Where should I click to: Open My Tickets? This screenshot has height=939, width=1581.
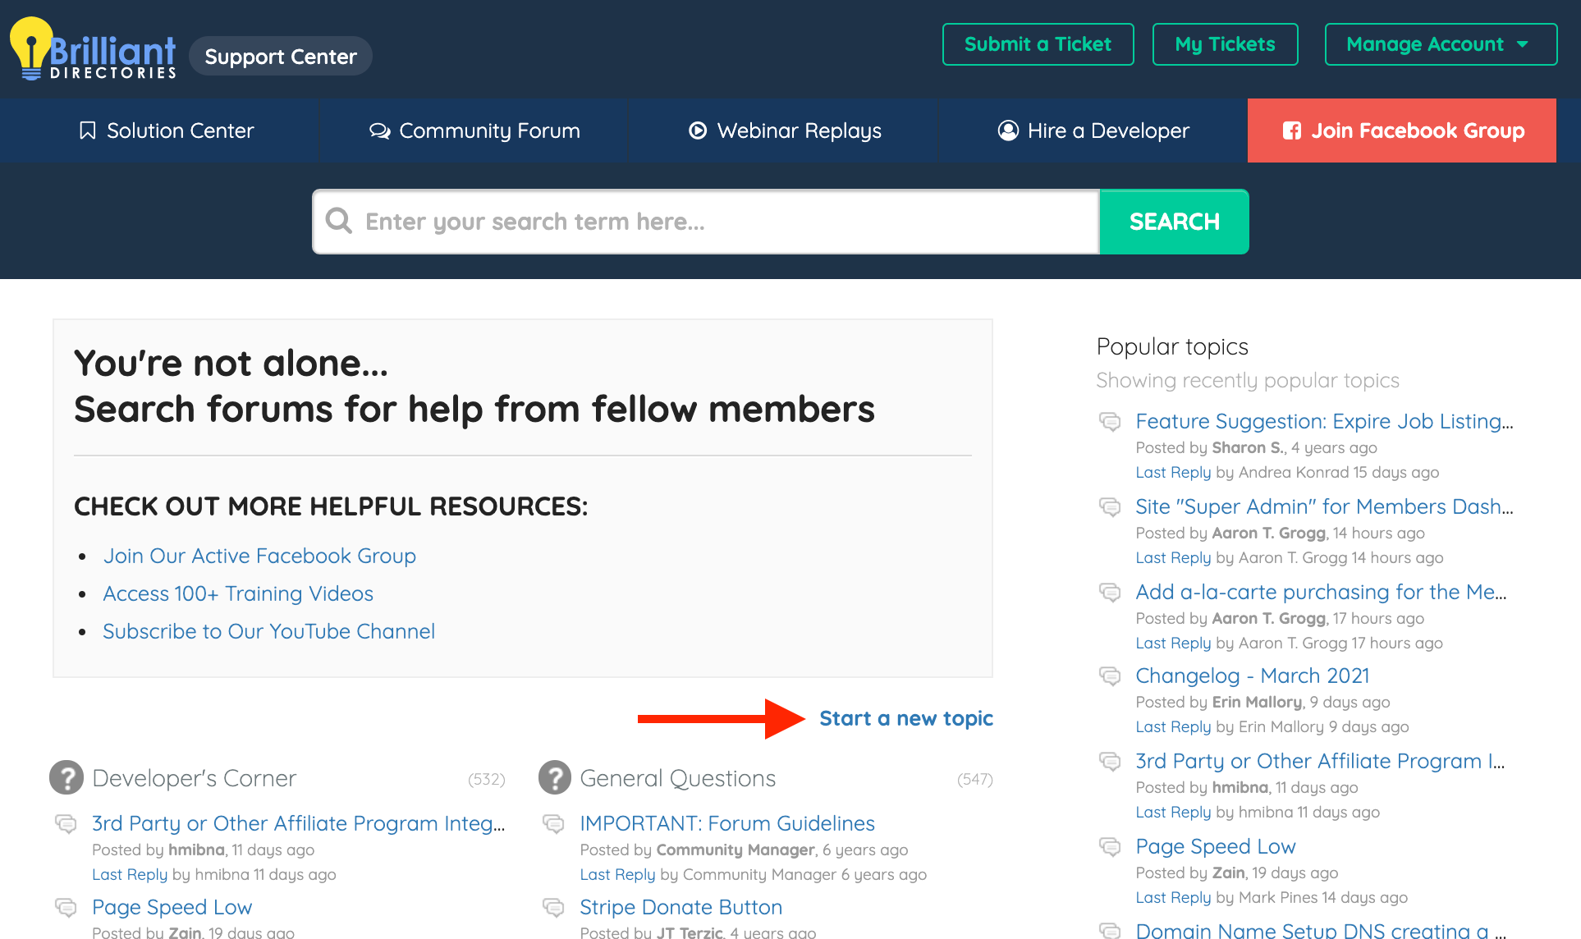click(x=1225, y=44)
